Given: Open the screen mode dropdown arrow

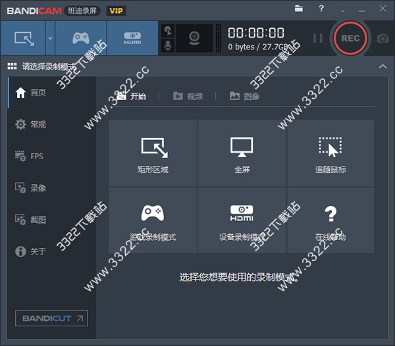Looking at the screenshot, I should [x=51, y=38].
